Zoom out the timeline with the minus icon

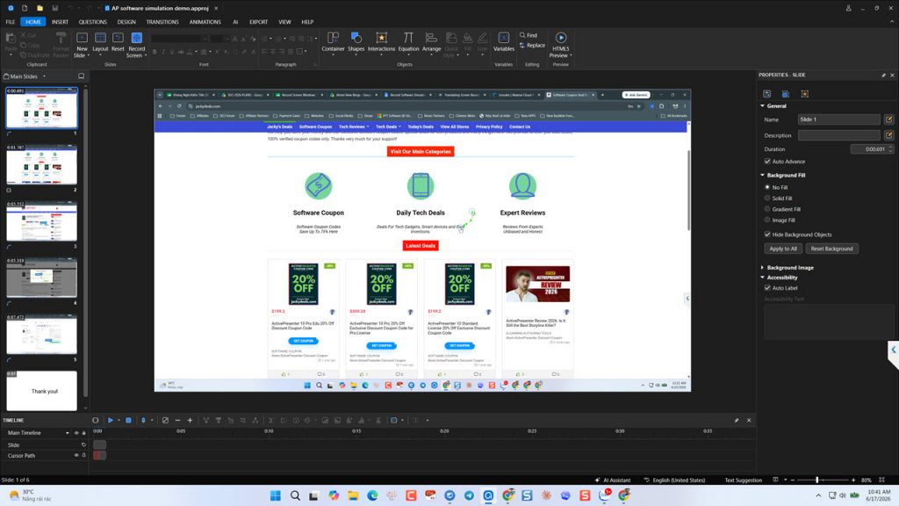pos(177,421)
